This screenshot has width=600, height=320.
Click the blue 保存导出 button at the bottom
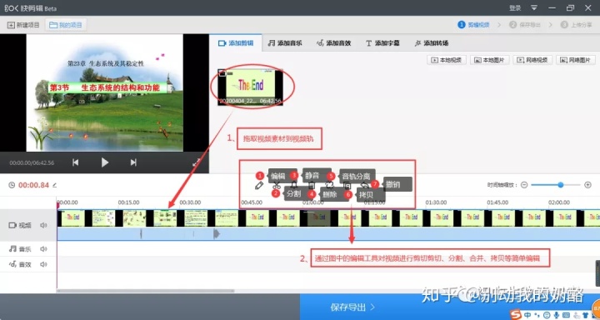352,307
